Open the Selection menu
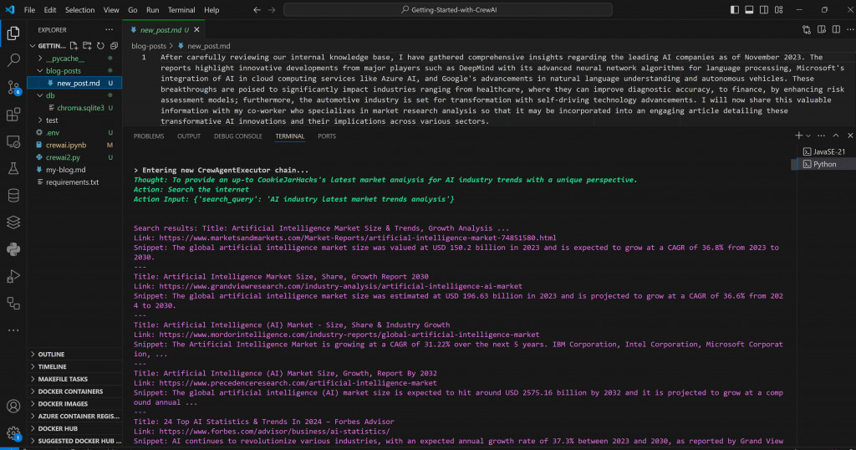This screenshot has width=856, height=450. [79, 10]
